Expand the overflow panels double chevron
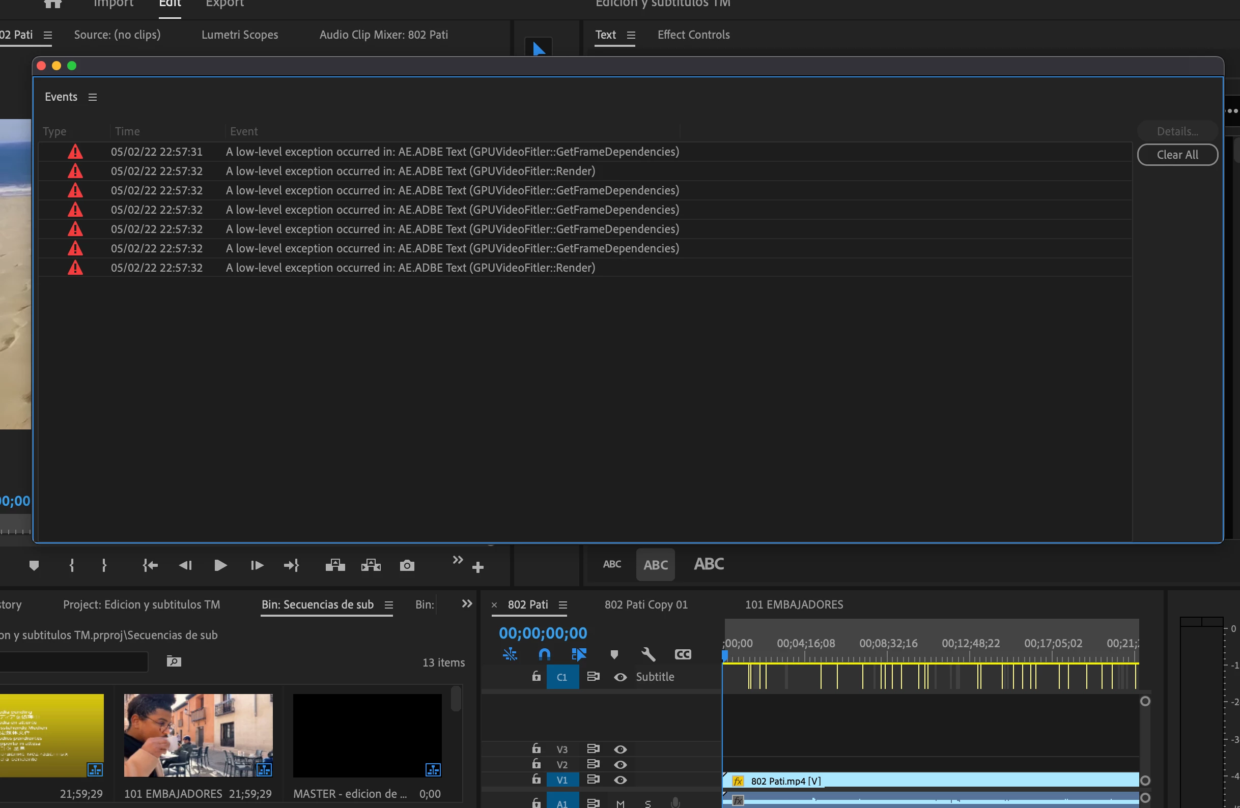This screenshot has height=808, width=1240. coord(466,604)
